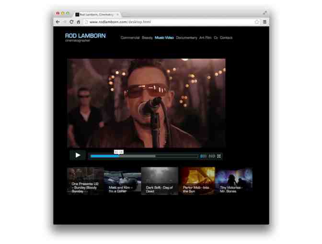Toggle HD quality on the player

coord(212,156)
